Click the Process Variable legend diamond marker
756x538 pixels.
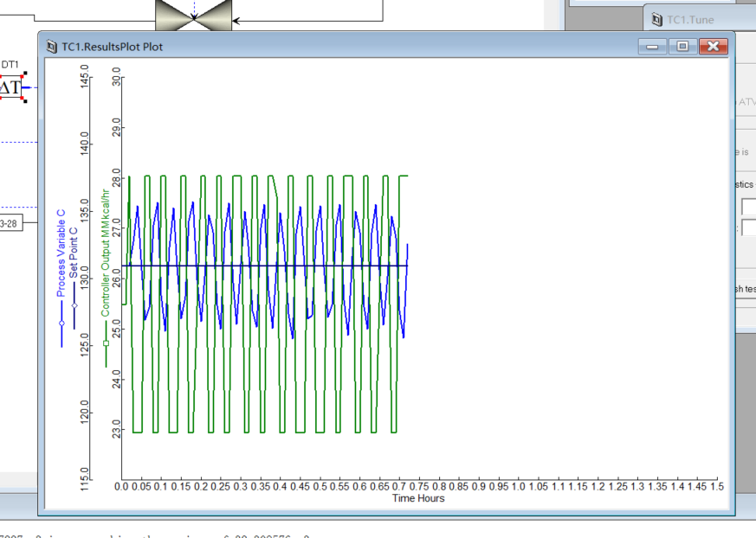tap(61, 323)
